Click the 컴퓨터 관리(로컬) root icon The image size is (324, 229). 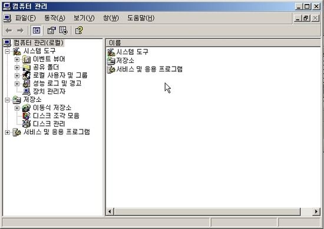[x=7, y=43]
